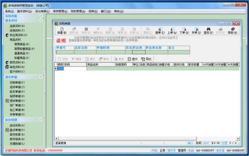Click the 商品名称 column header
Screen dimensions: 249x156
point(101,64)
